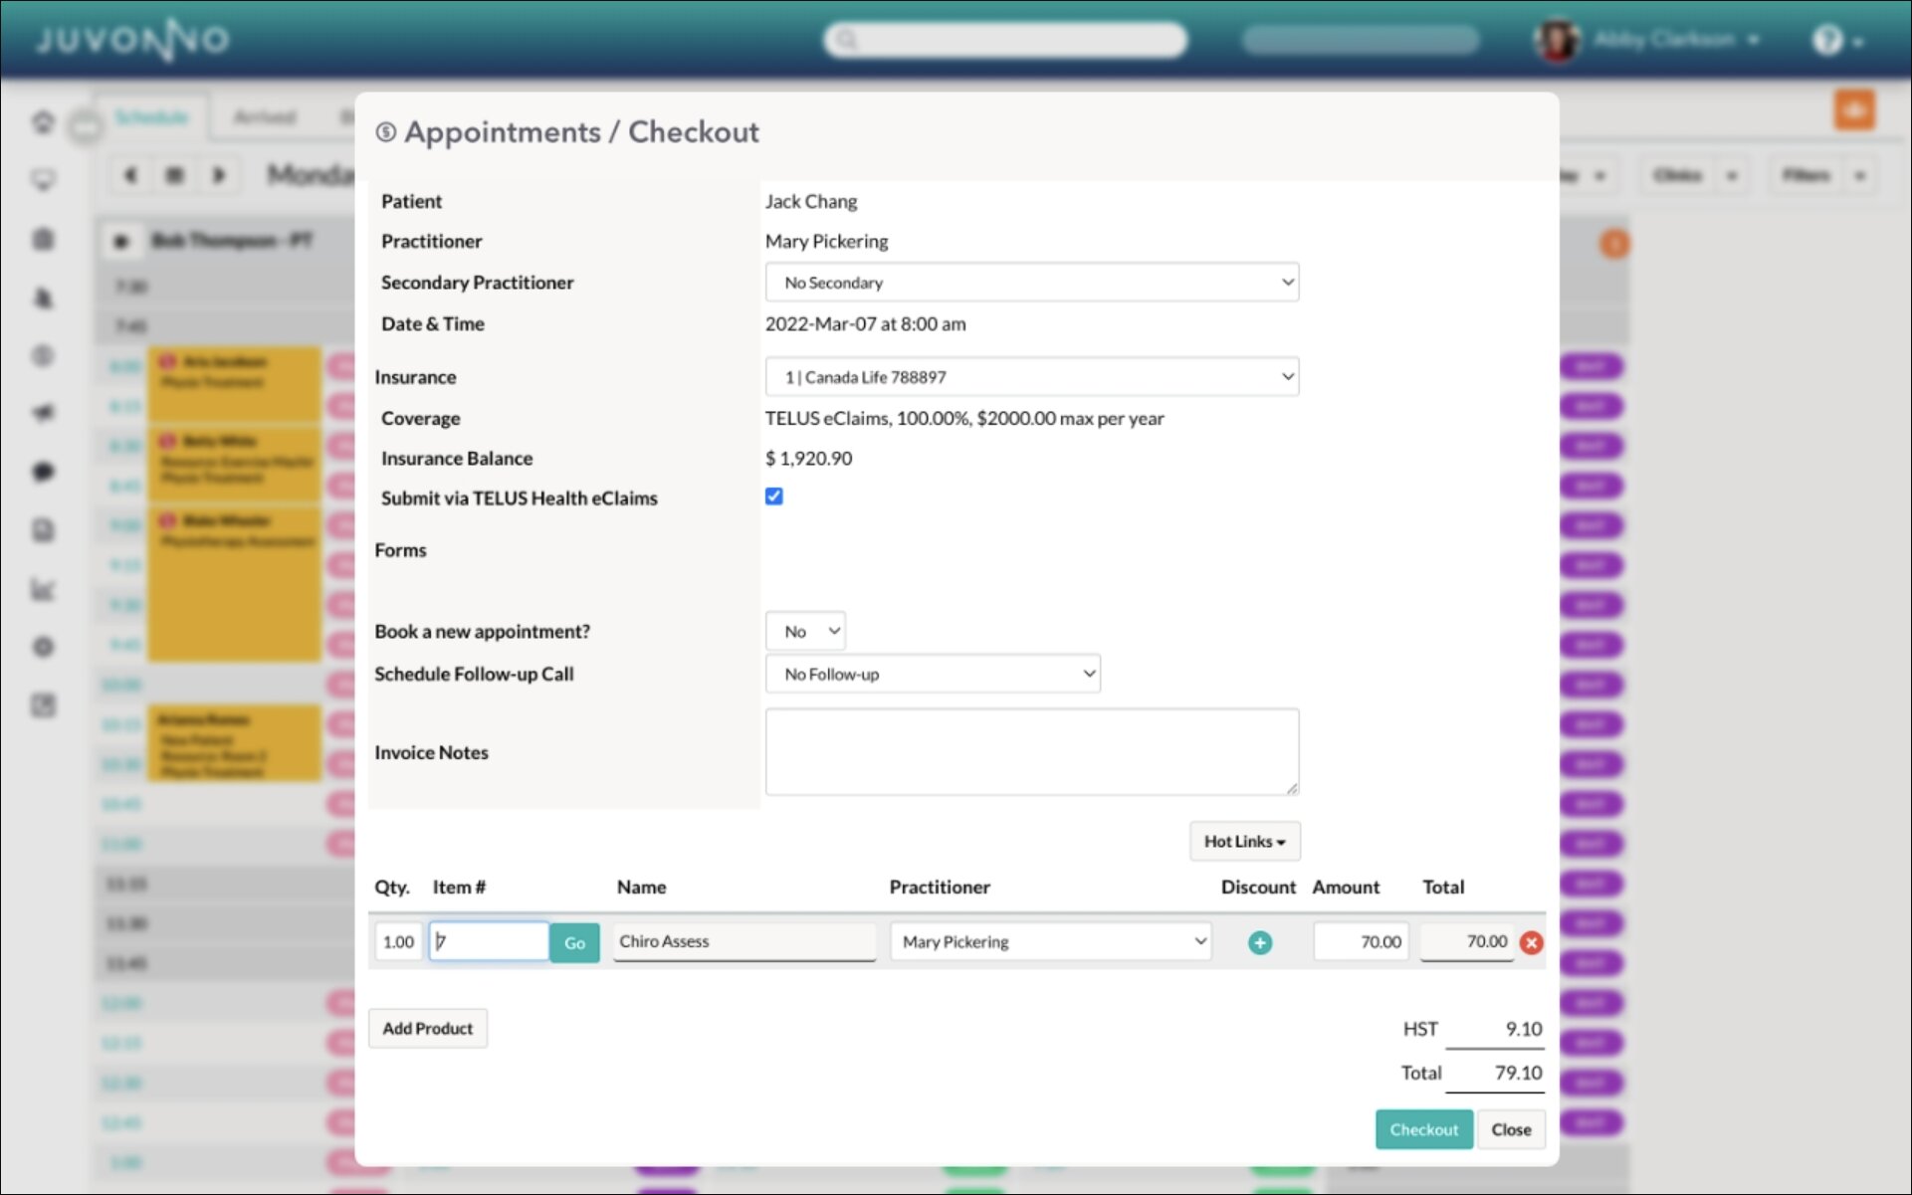Open the Book a new appointment dropdown
Viewport: 1912px width, 1195px height.
point(804,631)
